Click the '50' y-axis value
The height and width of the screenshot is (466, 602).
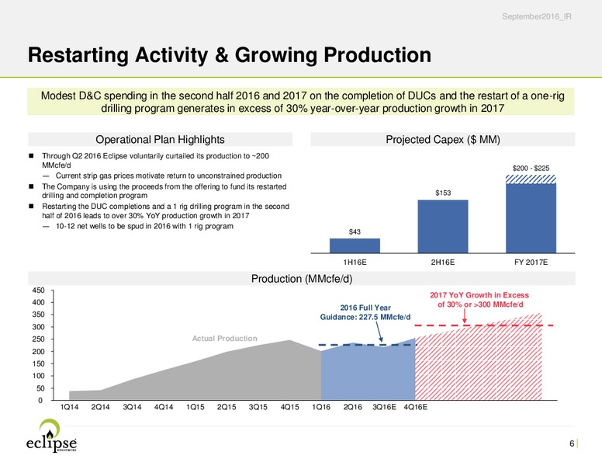40,388
